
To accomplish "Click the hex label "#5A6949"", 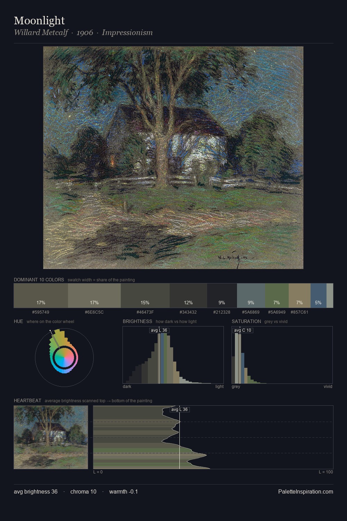I will point(277,312).
